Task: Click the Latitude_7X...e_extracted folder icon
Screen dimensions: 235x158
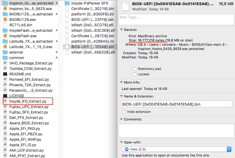Action: tap(5, 41)
